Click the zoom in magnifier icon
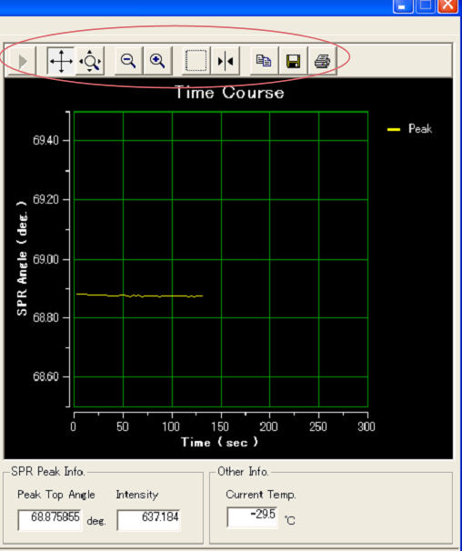 pos(157,61)
